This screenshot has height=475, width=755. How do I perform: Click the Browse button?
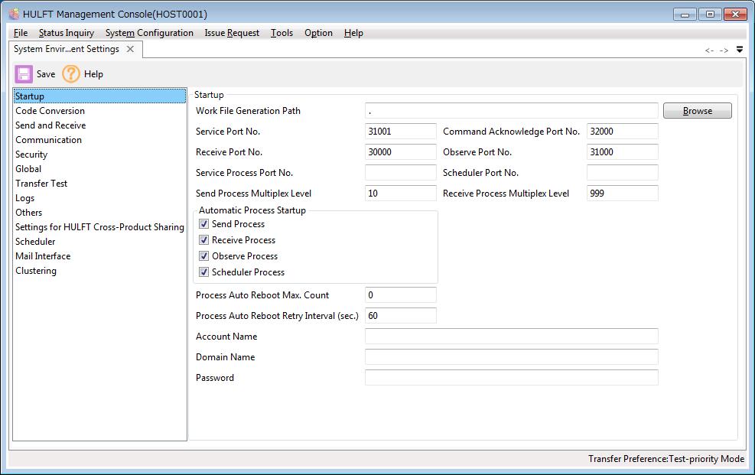tap(697, 111)
